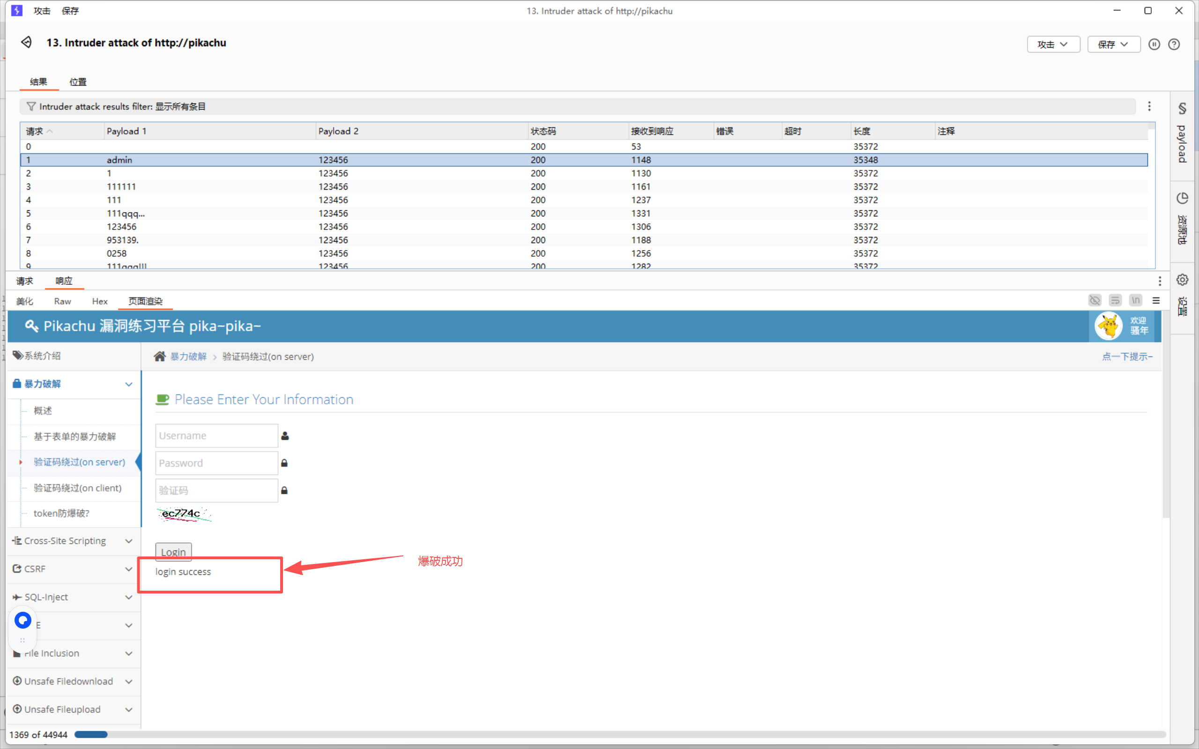The height and width of the screenshot is (749, 1199).
Task: Pause the attack with the pause icon
Action: point(1154,44)
